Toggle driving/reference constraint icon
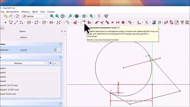 click(x=130, y=23)
